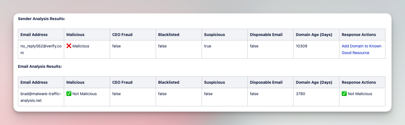Click Email Address header in Sender Analysis table
Screen dimensions: 405x125
pos(34,35)
